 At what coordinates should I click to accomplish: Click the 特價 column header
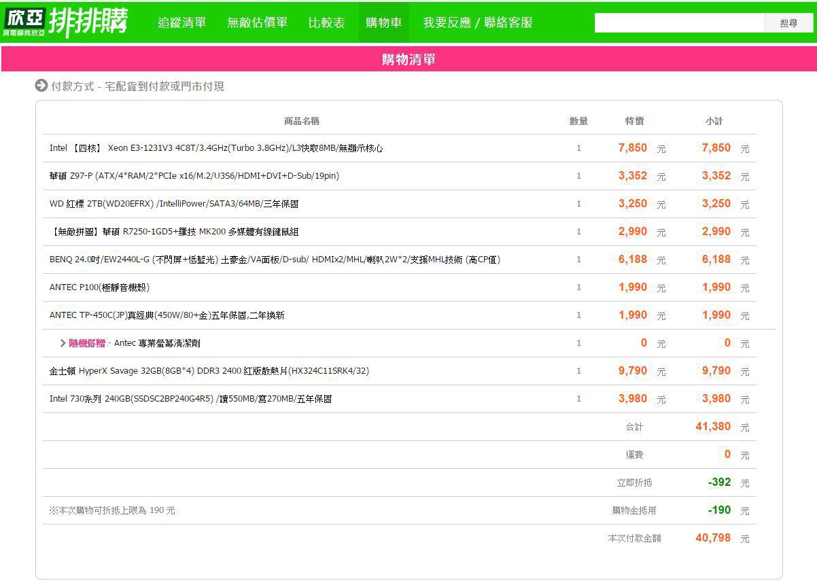tap(634, 121)
